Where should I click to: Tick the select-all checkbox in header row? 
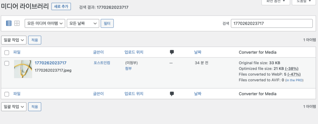tap(7, 53)
